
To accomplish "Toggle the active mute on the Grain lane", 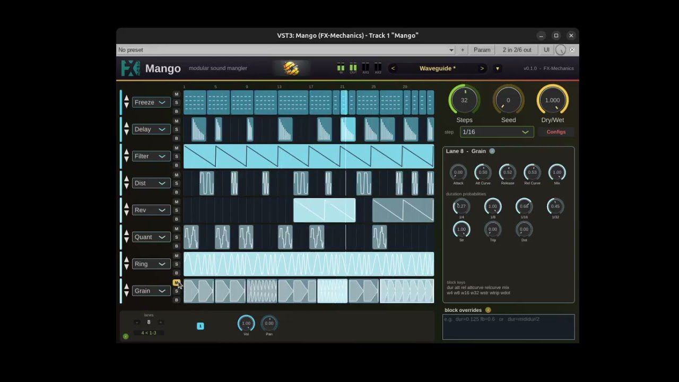I will pos(177,282).
